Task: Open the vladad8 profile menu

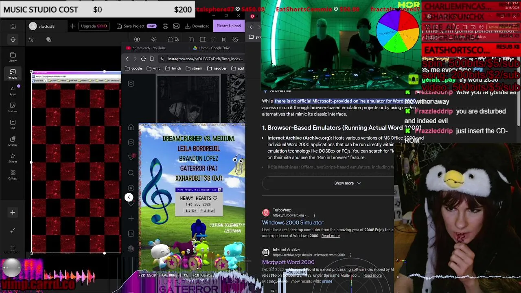Action: pyautogui.click(x=42, y=26)
